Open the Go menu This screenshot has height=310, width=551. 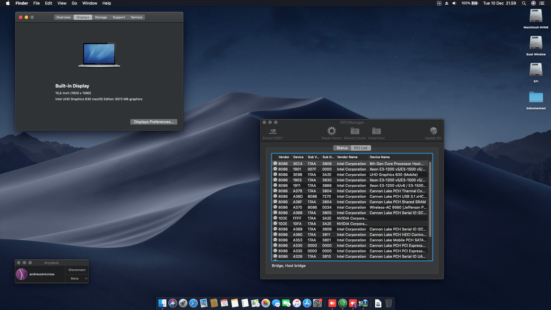[x=74, y=3]
